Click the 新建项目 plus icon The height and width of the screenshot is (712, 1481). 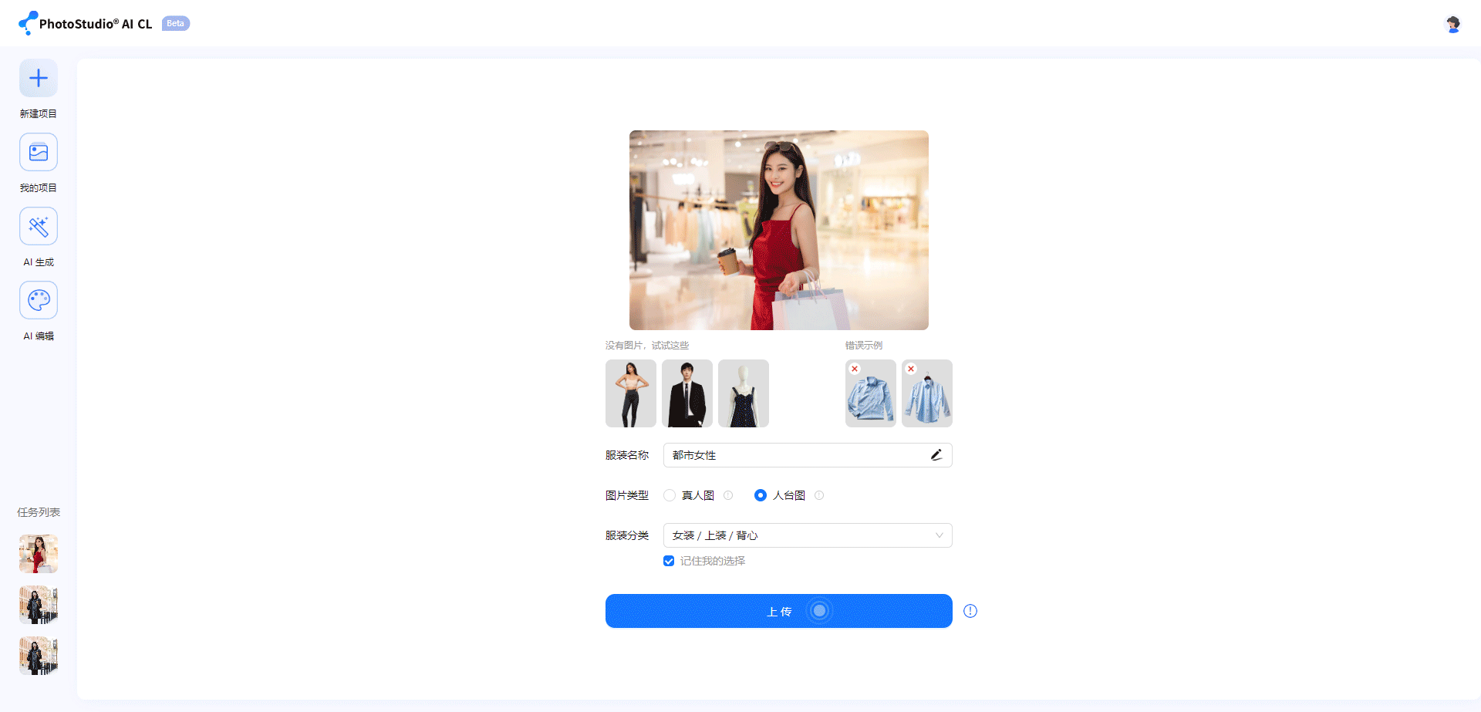pyautogui.click(x=39, y=78)
